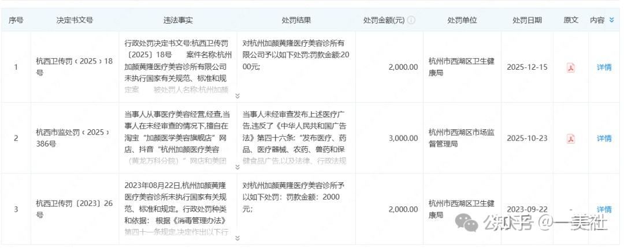Expand truncated 违法事实 text in row 3
This screenshot has height=248, width=624.
click(237, 238)
